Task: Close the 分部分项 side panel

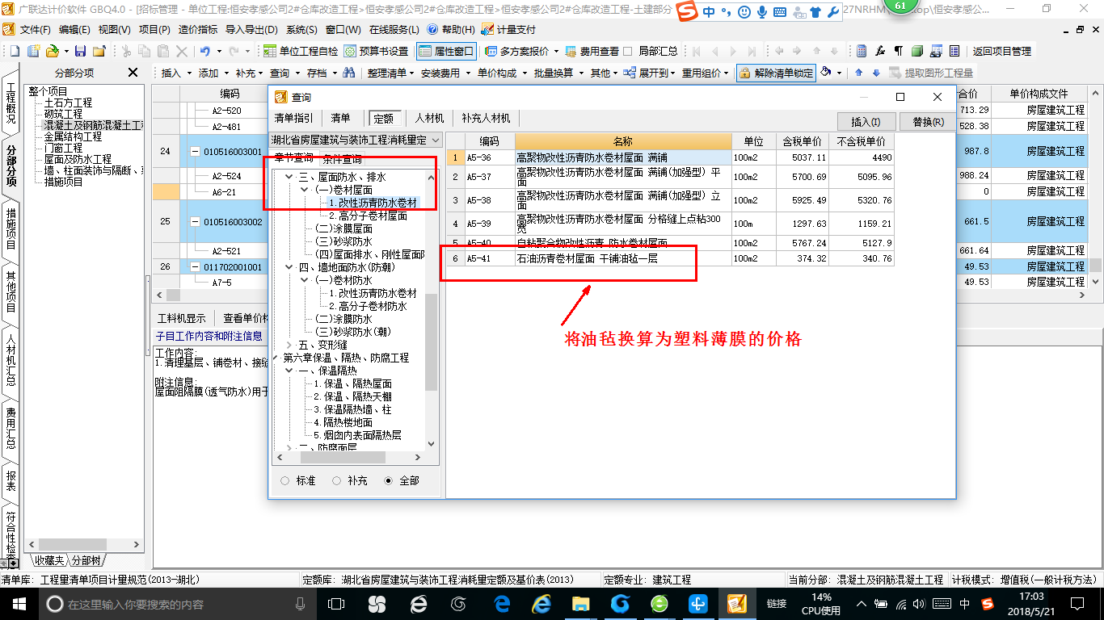Action: [x=133, y=73]
